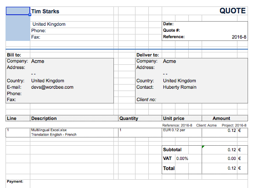This screenshot has width=254, height=188.
Task: Select the Tim Starks name cell
Action: click(x=72, y=11)
